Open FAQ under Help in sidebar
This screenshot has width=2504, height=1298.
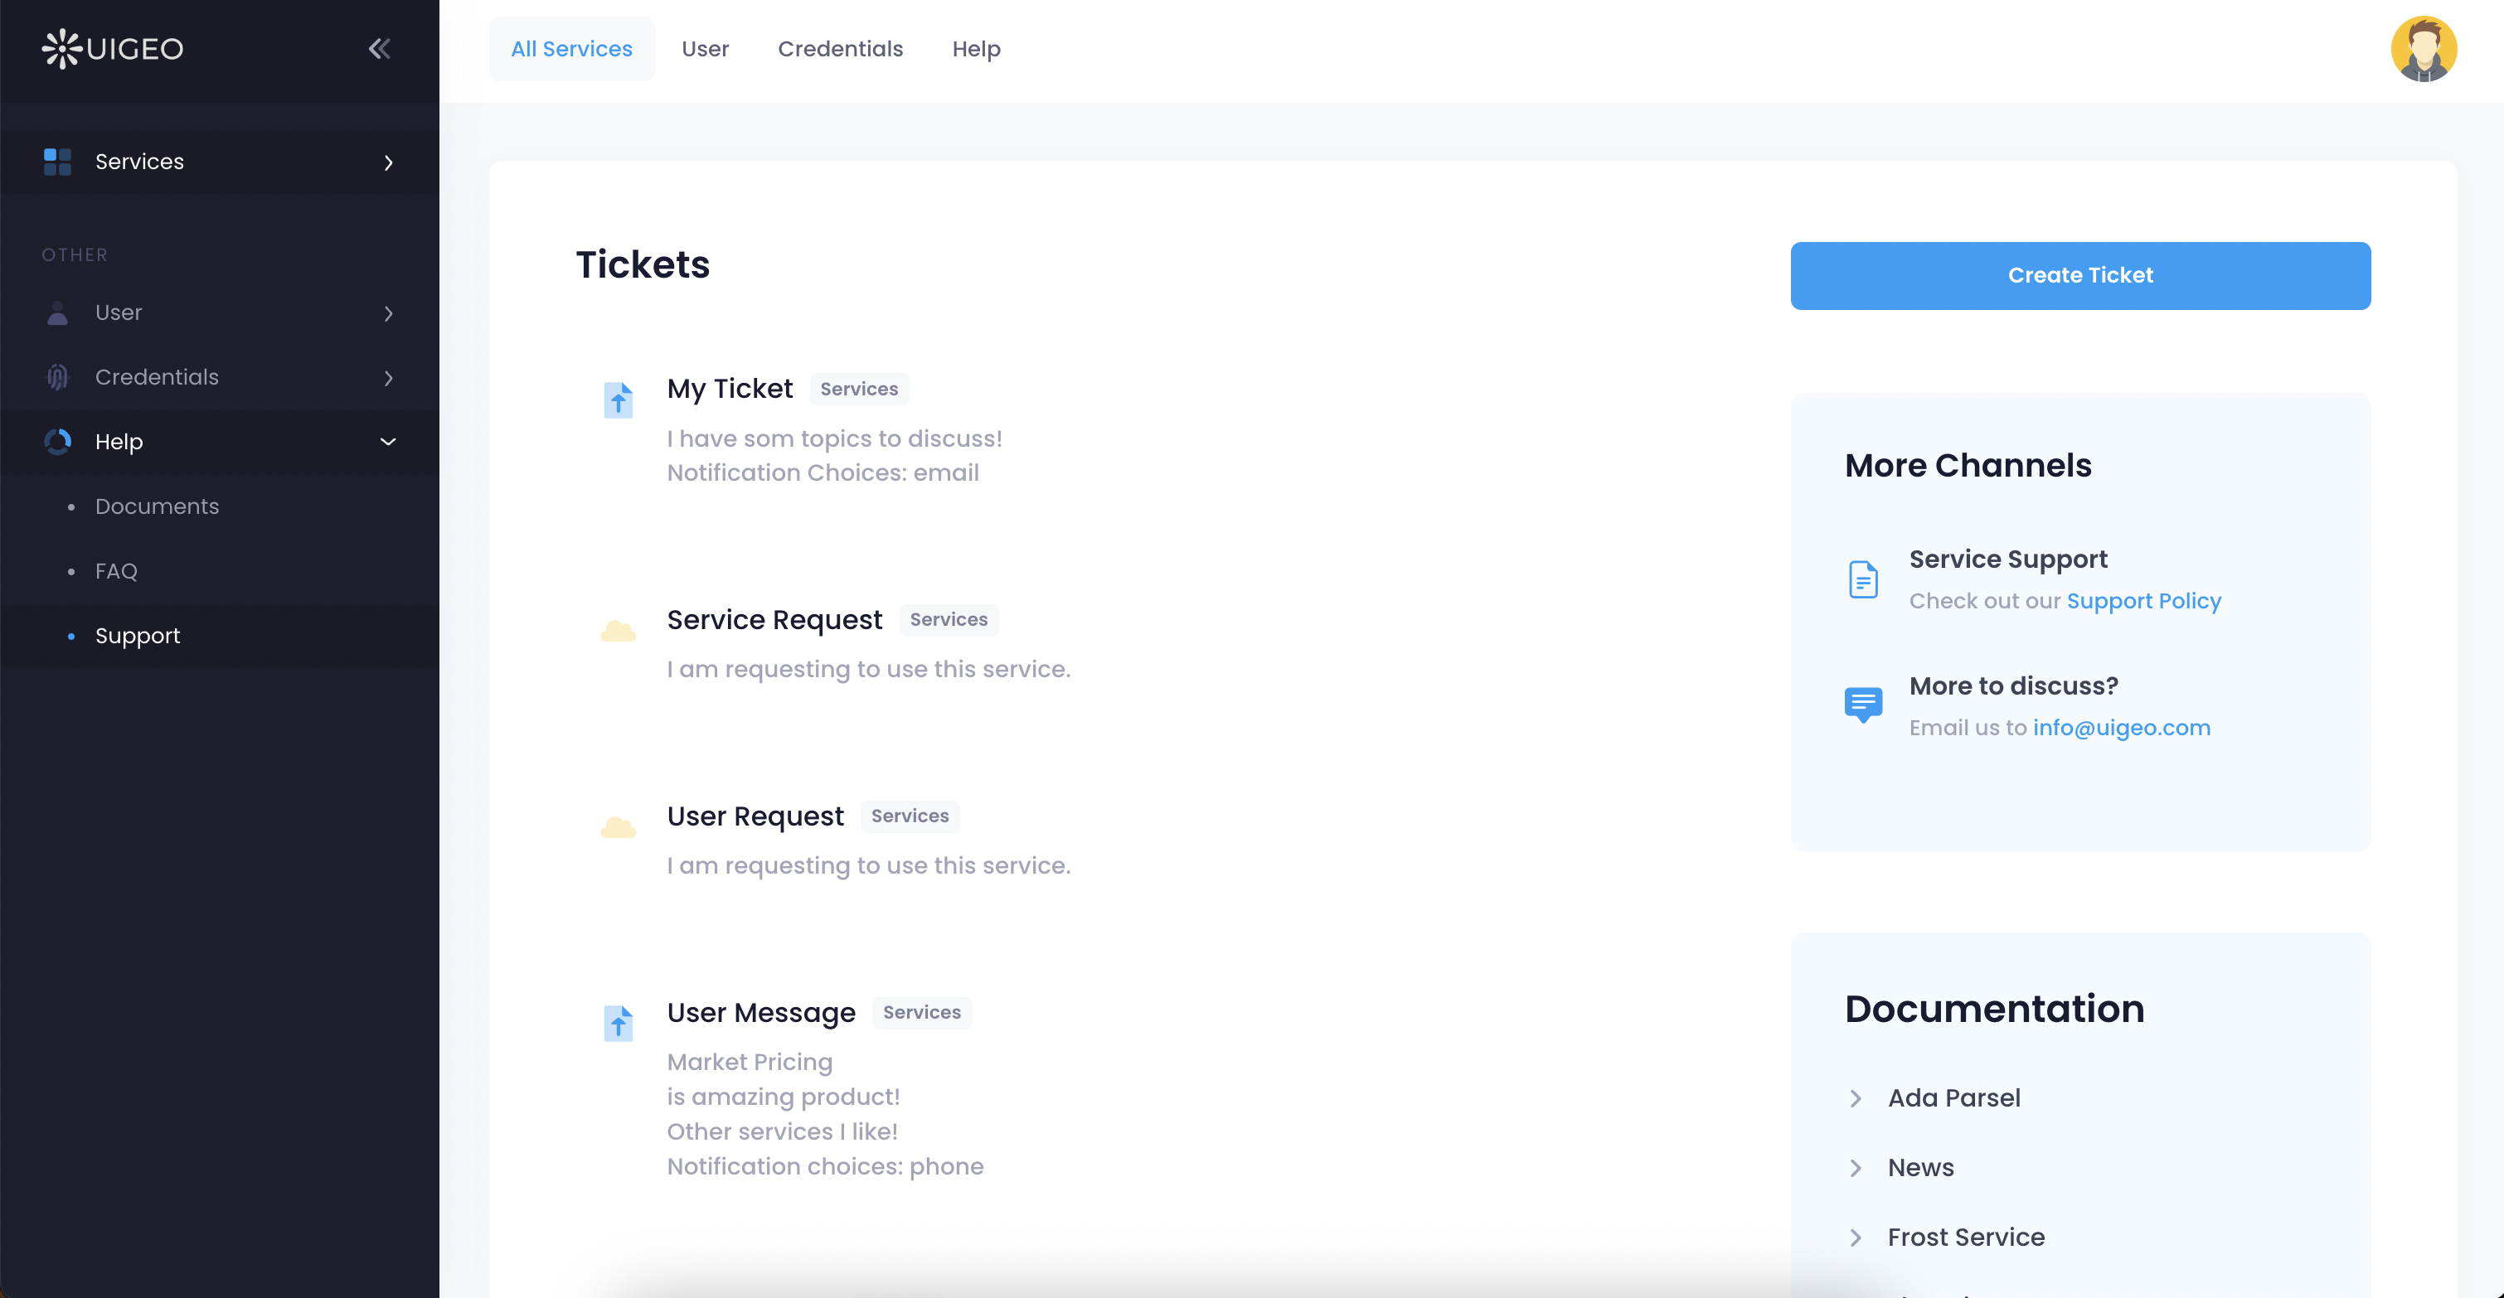(116, 571)
